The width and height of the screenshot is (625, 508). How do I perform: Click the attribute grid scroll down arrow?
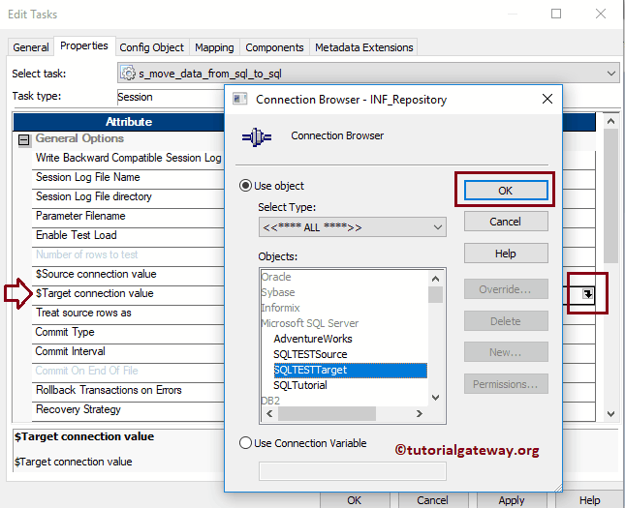coord(610,414)
